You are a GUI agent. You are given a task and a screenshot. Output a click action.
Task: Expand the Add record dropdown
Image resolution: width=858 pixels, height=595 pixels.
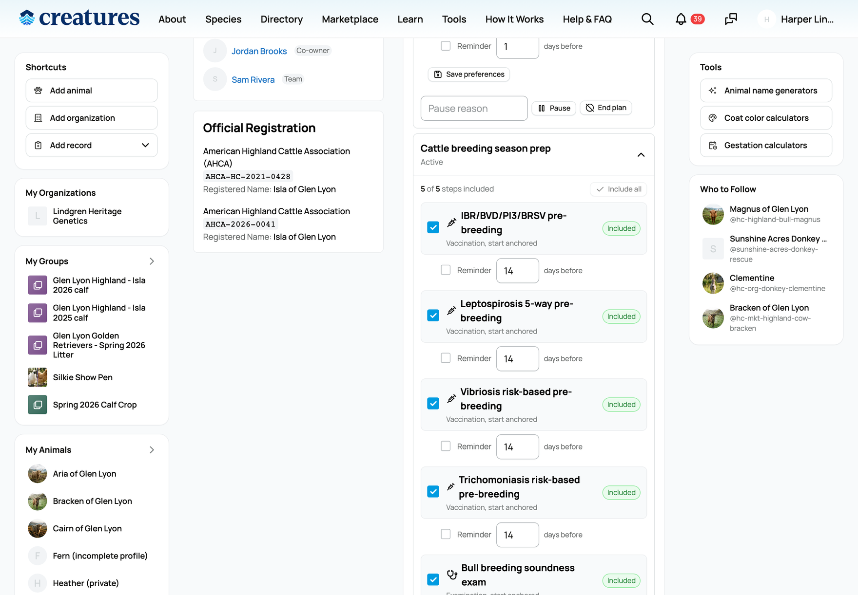coord(92,145)
